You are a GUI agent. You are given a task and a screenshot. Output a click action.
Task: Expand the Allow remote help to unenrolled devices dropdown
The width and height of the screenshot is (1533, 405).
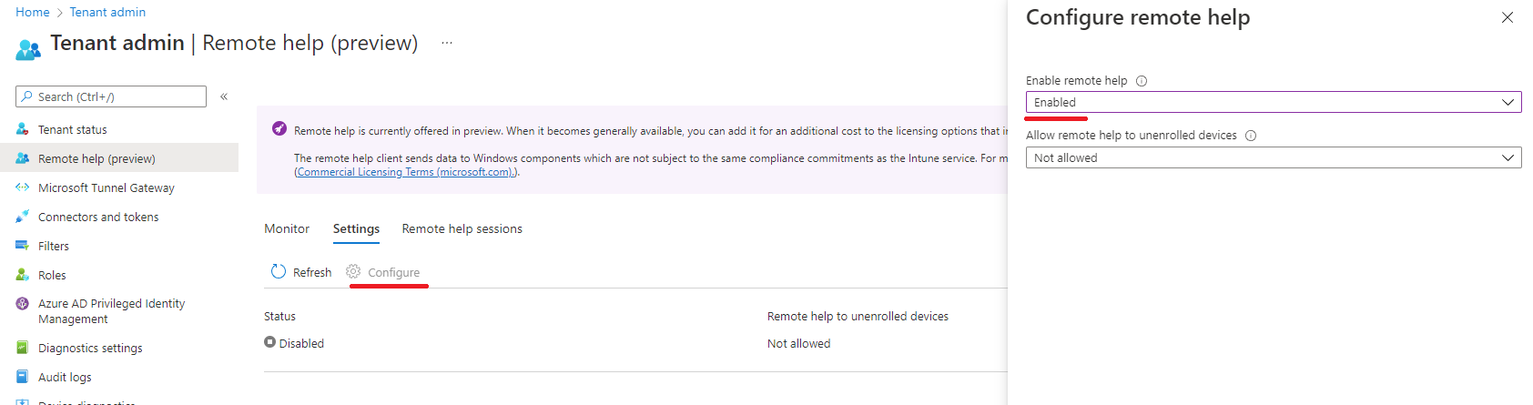(x=1273, y=158)
